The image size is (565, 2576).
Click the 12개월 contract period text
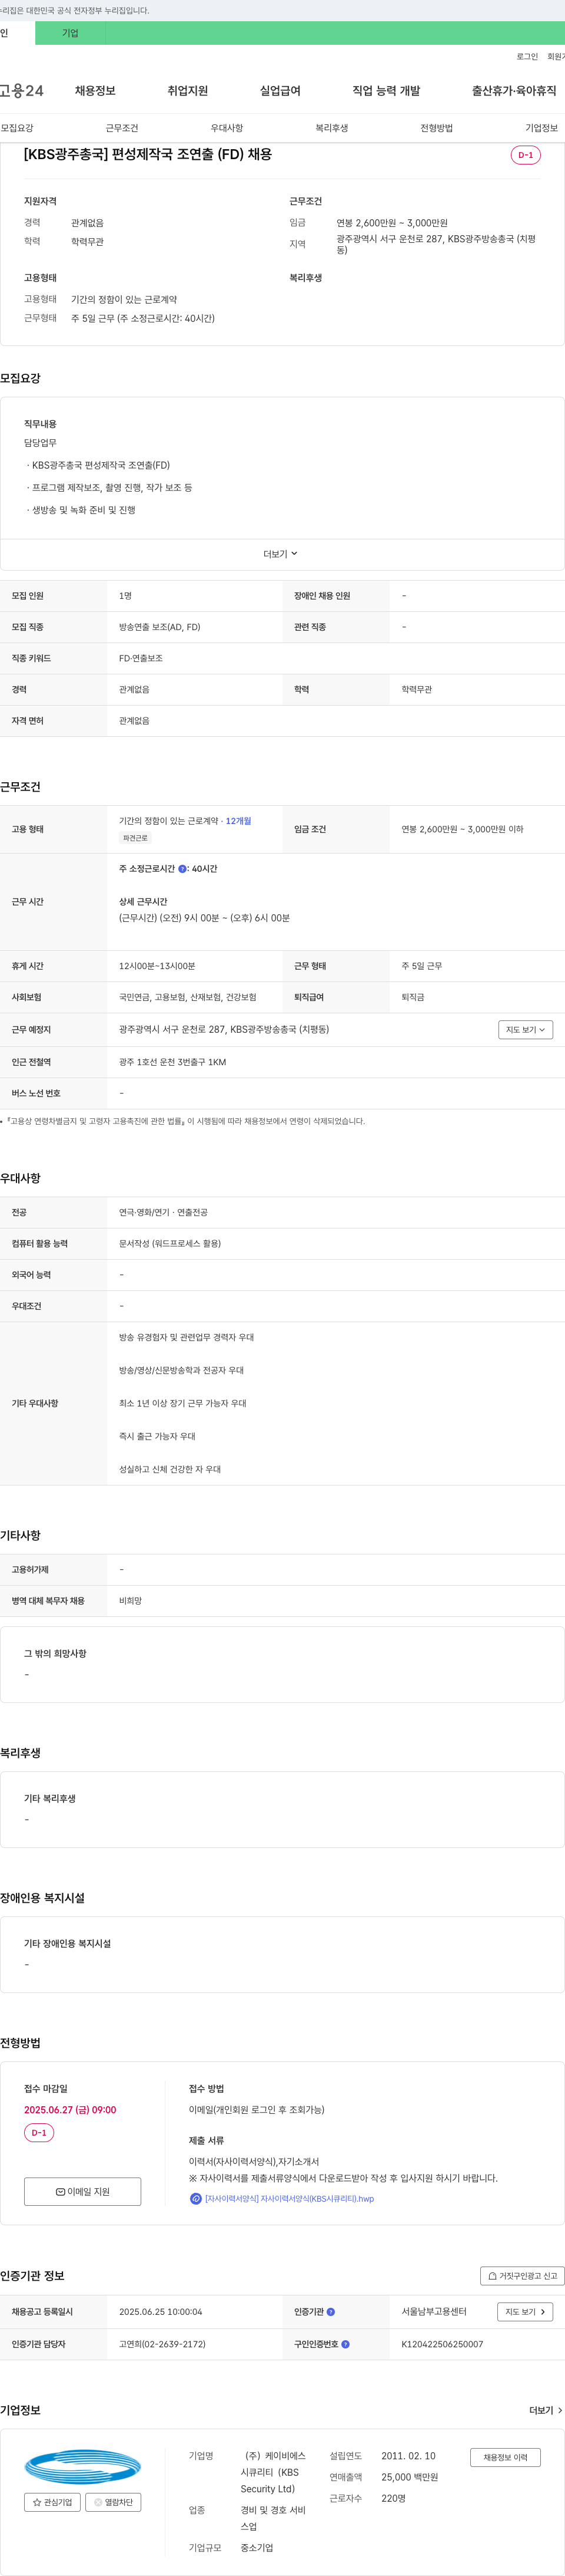[x=238, y=821]
